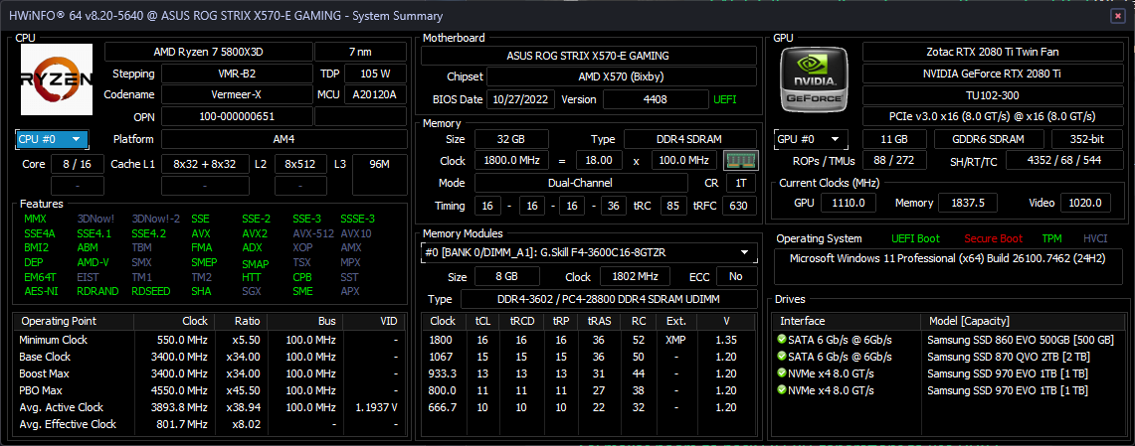Open the CPU #0 selector dropdown
The image size is (1135, 446).
[52, 139]
